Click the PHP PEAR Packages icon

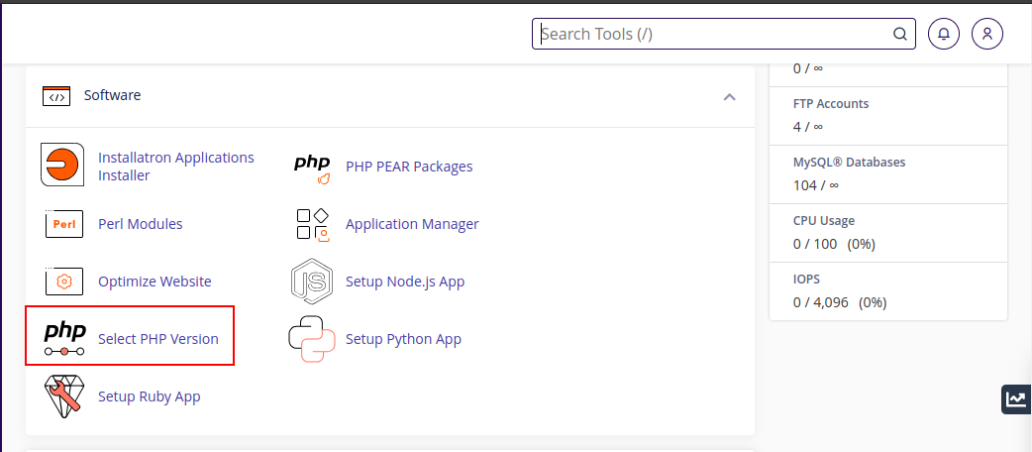pyautogui.click(x=312, y=168)
